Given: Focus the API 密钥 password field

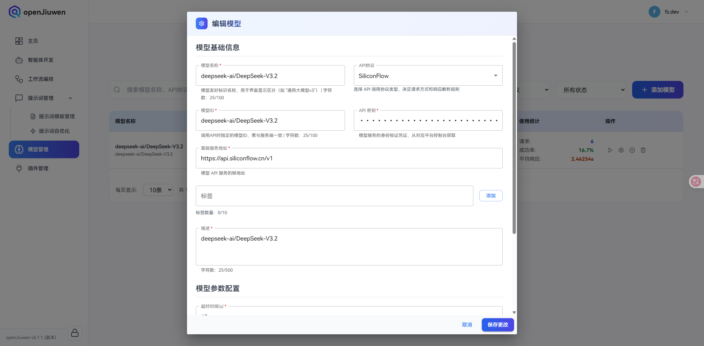Looking at the screenshot, I should pos(428,120).
